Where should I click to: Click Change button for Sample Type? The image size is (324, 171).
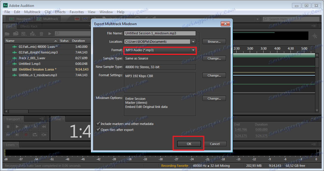(214, 59)
